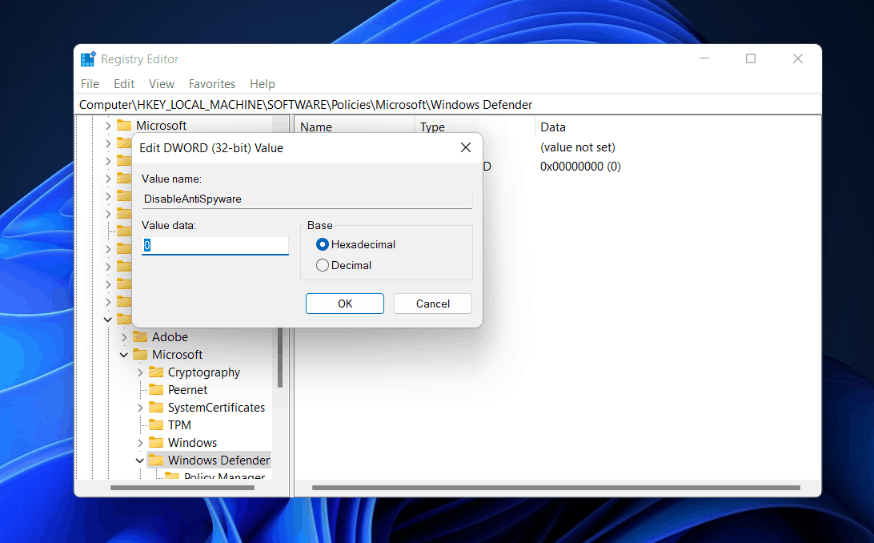Image resolution: width=874 pixels, height=543 pixels.
Task: Click the SystemCertificates folder icon
Action: [156, 408]
